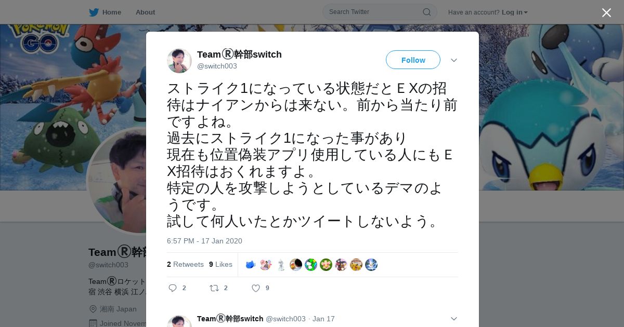The height and width of the screenshot is (327, 624).
Task: Click the retweet arrows icon
Action: [x=214, y=288]
